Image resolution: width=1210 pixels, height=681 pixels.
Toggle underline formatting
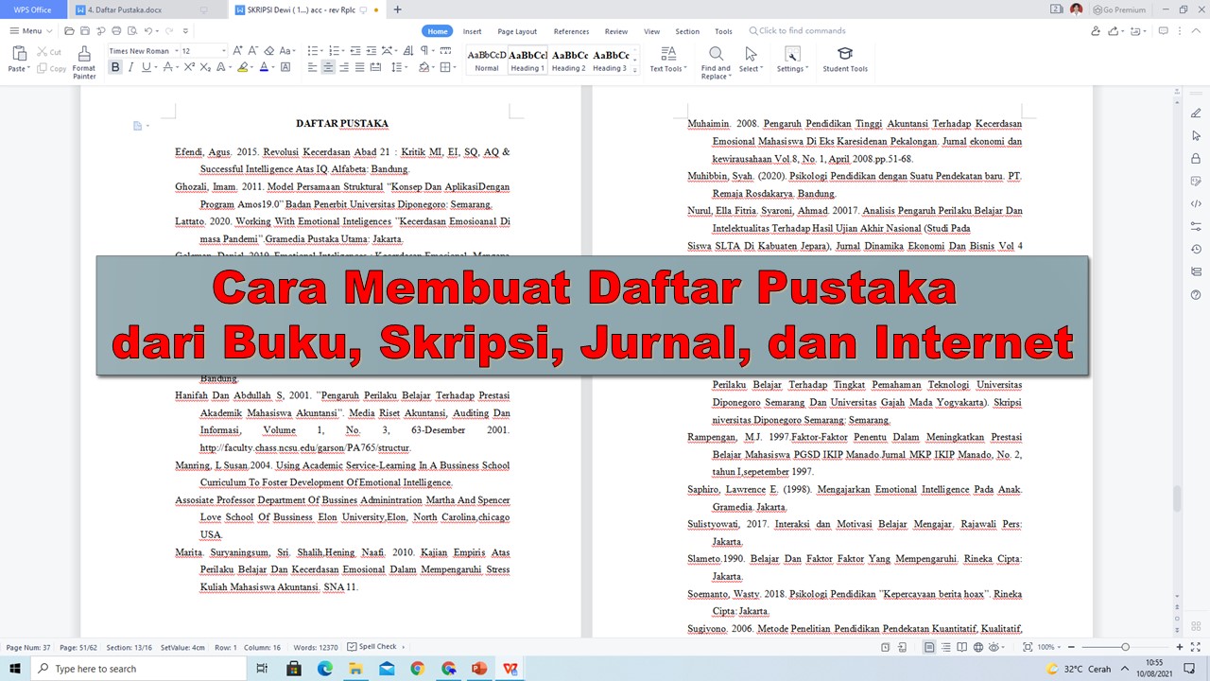[146, 67]
